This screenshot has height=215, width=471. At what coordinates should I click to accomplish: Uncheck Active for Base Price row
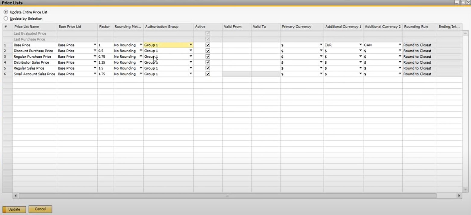[x=207, y=45]
